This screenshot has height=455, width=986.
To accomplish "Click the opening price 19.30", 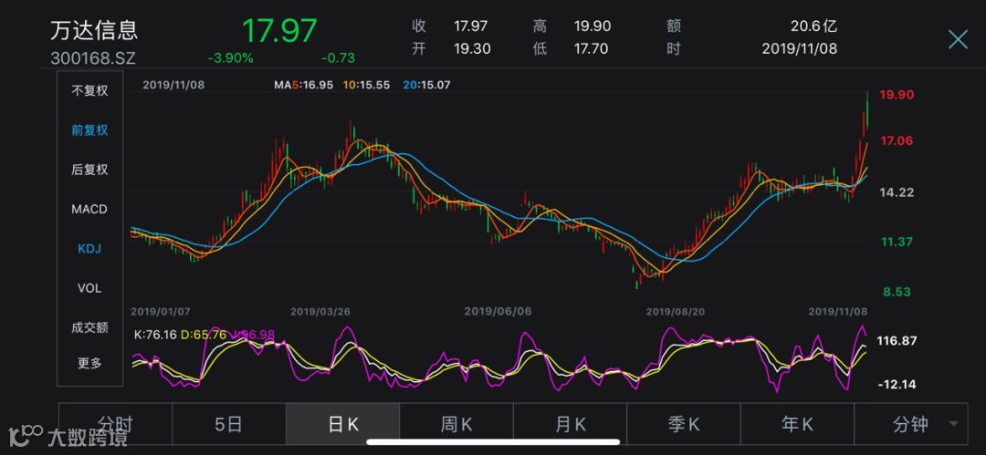I will 472,48.
